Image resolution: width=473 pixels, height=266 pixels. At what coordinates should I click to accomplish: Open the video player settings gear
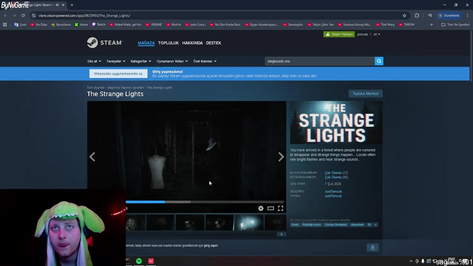tap(261, 208)
